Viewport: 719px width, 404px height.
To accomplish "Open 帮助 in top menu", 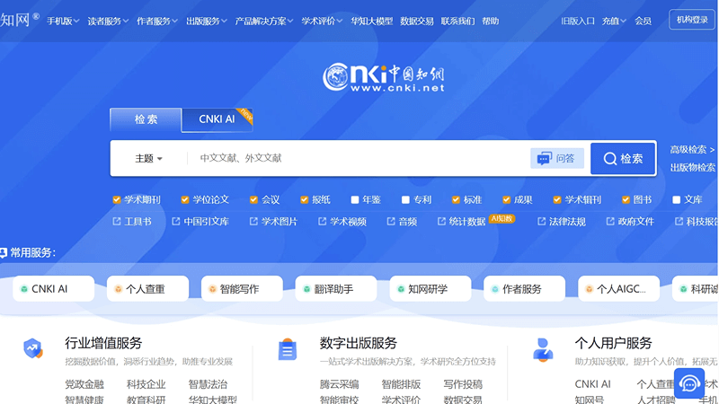I will [490, 21].
